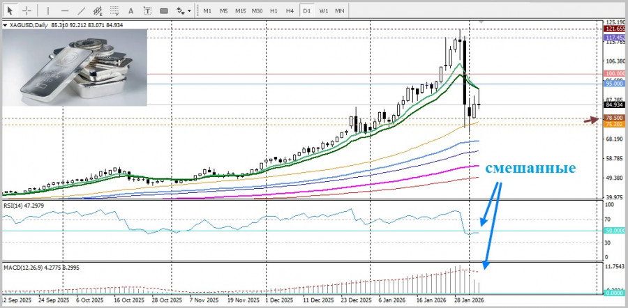Click the MACD 0.0000 level label
This screenshot has height=308, width=628.
tap(615, 293)
